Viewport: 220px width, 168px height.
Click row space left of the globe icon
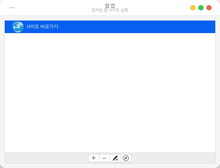[8, 27]
